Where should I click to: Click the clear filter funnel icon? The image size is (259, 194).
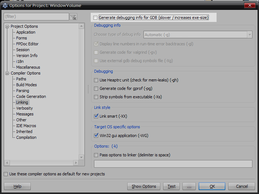click(x=73, y=17)
